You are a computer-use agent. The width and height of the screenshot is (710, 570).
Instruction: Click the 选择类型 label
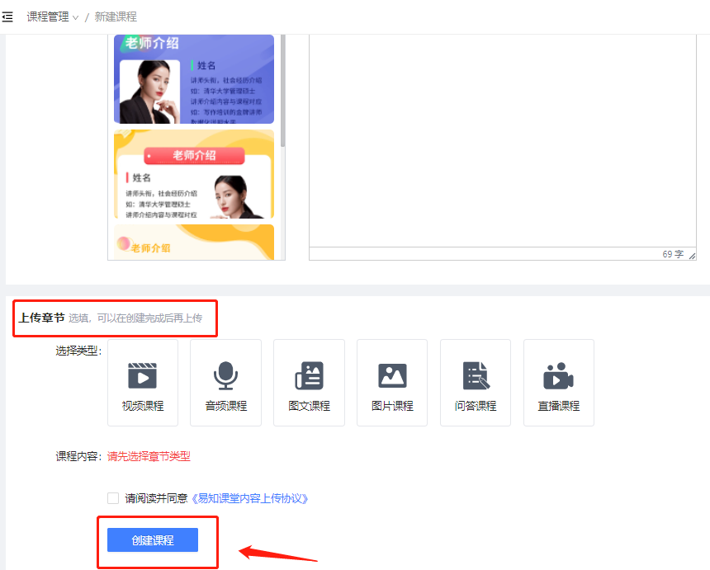[x=78, y=351]
